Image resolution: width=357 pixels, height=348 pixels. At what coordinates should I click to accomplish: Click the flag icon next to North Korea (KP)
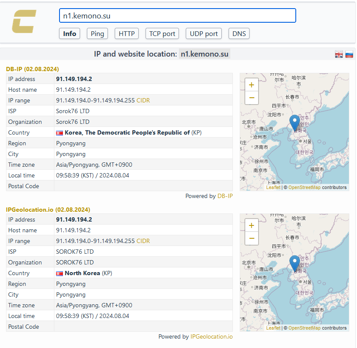[x=59, y=273]
